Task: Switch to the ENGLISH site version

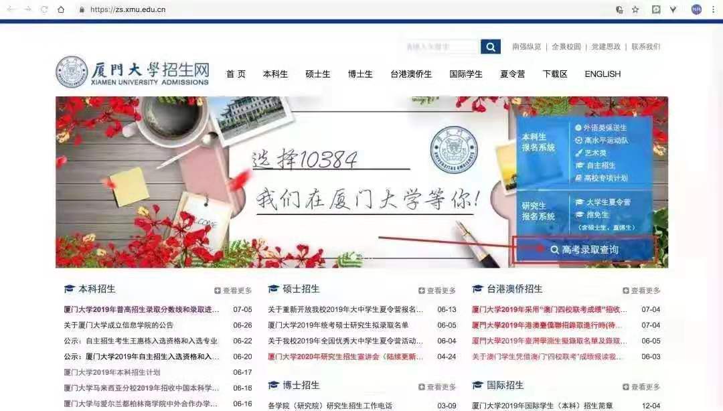Action: click(x=602, y=74)
